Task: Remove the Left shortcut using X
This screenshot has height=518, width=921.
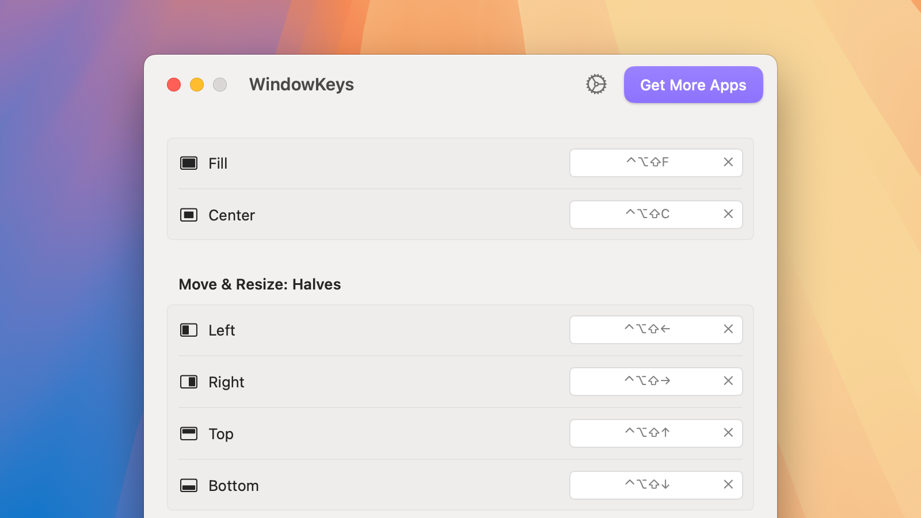Action: pos(728,329)
